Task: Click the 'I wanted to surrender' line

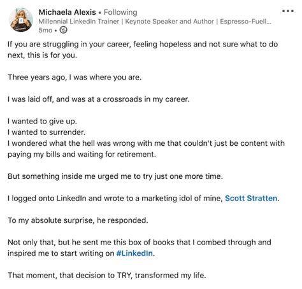Action: click(x=47, y=132)
